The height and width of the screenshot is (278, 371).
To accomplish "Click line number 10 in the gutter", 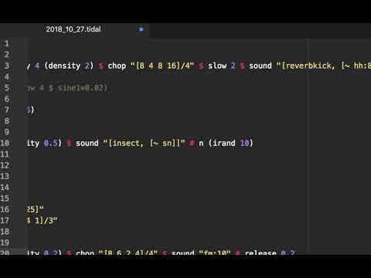I will (5, 143).
